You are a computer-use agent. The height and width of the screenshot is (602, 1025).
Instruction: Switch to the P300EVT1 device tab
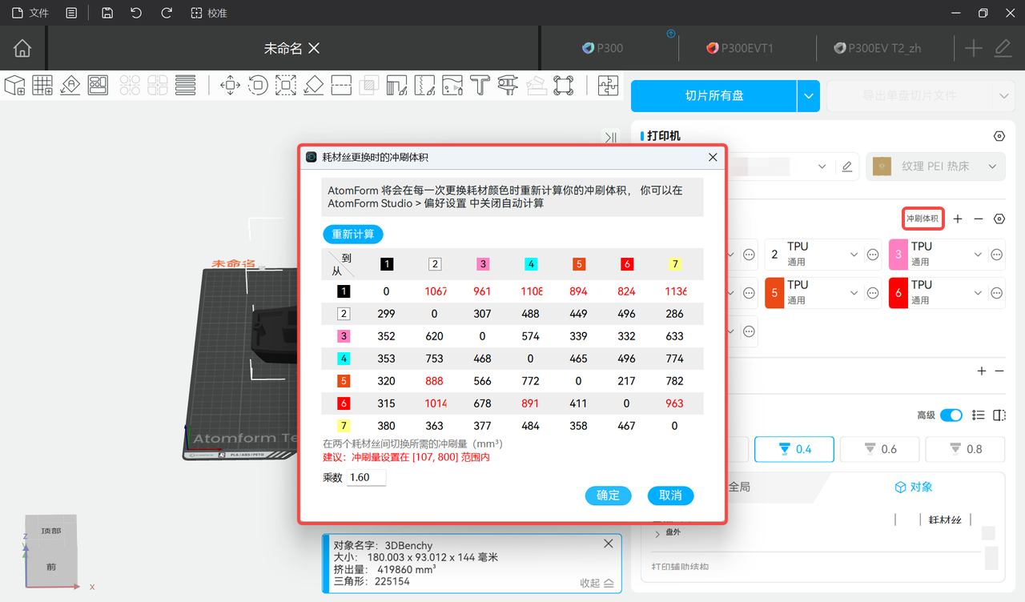(740, 48)
